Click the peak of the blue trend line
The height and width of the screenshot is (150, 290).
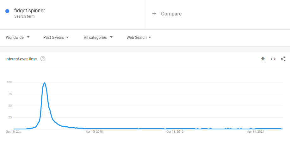tap(45, 82)
